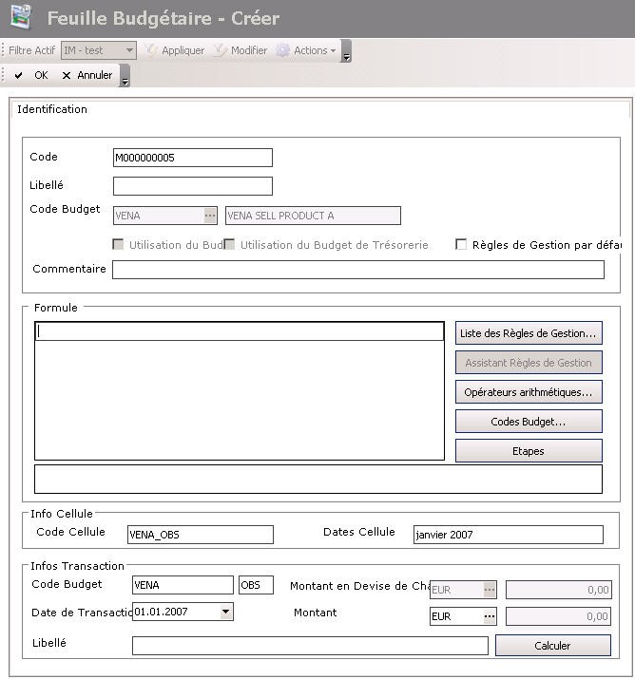
Task: Expand the Filtre Actif IM - test dropdown
Action: [129, 50]
